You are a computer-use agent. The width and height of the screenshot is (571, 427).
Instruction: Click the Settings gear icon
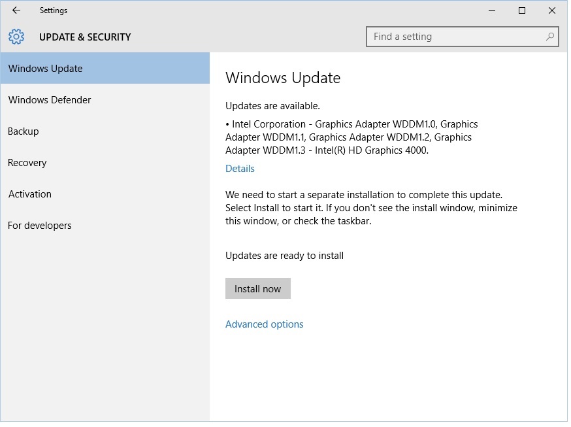(x=16, y=37)
